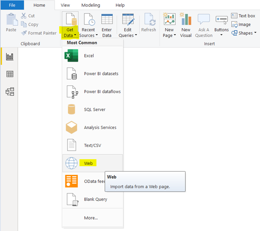Viewport: 260px width, 231px height.
Task: Click the Get Data icon
Action: click(x=71, y=19)
